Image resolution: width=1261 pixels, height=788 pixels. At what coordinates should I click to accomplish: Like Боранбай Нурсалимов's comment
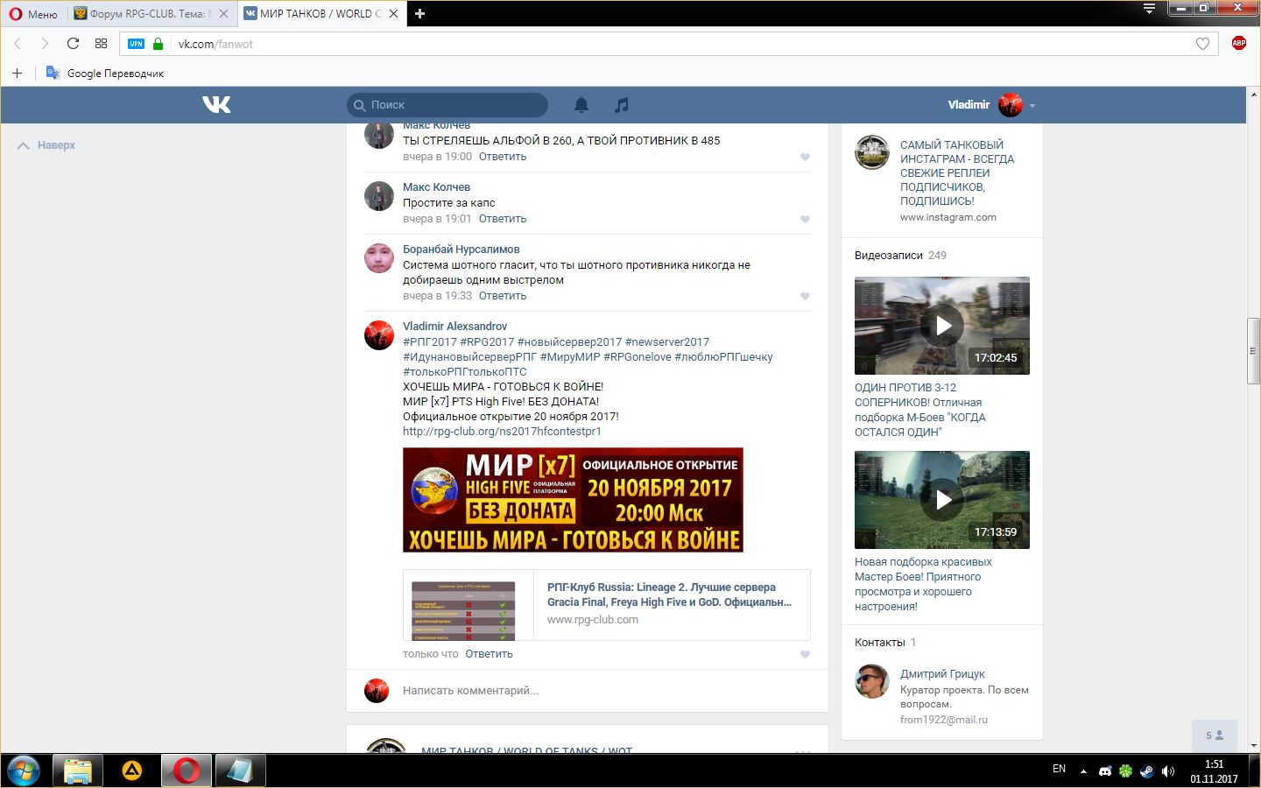tap(805, 296)
